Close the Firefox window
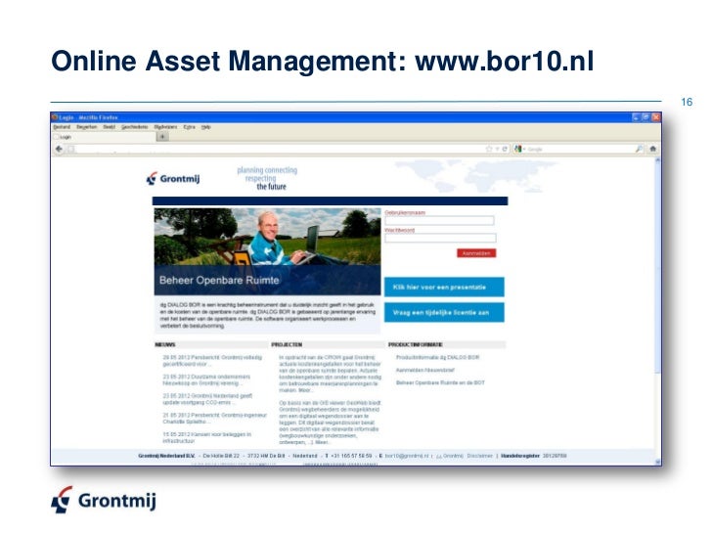 655,117
